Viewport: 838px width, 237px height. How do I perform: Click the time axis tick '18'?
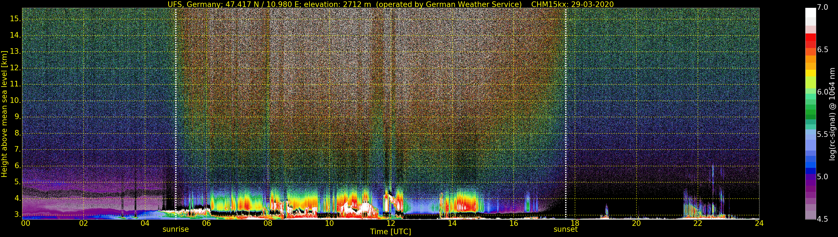pyautogui.click(x=575, y=223)
